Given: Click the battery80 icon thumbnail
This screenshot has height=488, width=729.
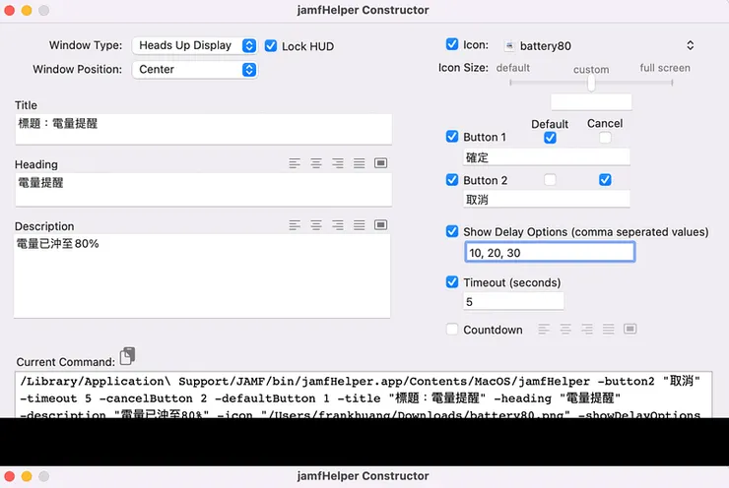Looking at the screenshot, I should (x=509, y=45).
